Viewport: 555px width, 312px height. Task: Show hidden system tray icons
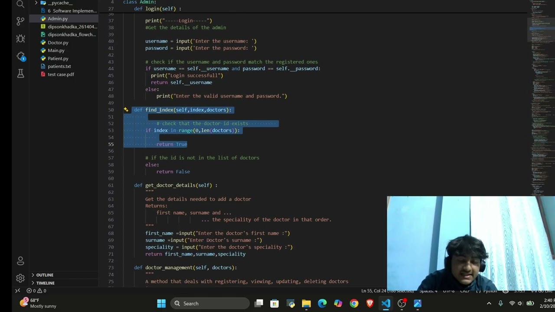pos(489,303)
